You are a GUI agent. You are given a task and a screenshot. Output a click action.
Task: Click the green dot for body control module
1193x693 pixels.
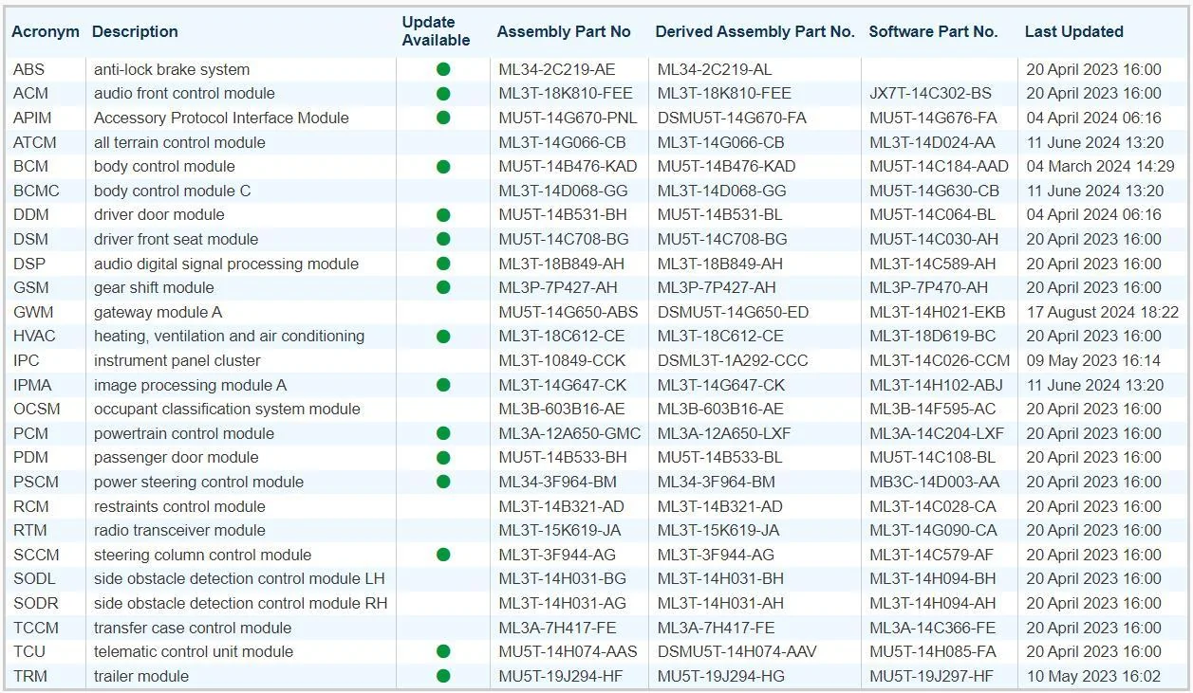pyautogui.click(x=443, y=167)
